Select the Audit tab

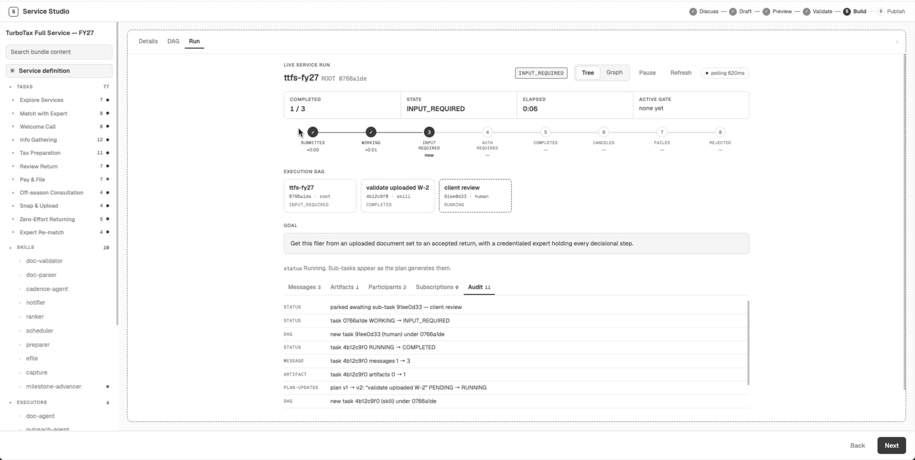(479, 287)
